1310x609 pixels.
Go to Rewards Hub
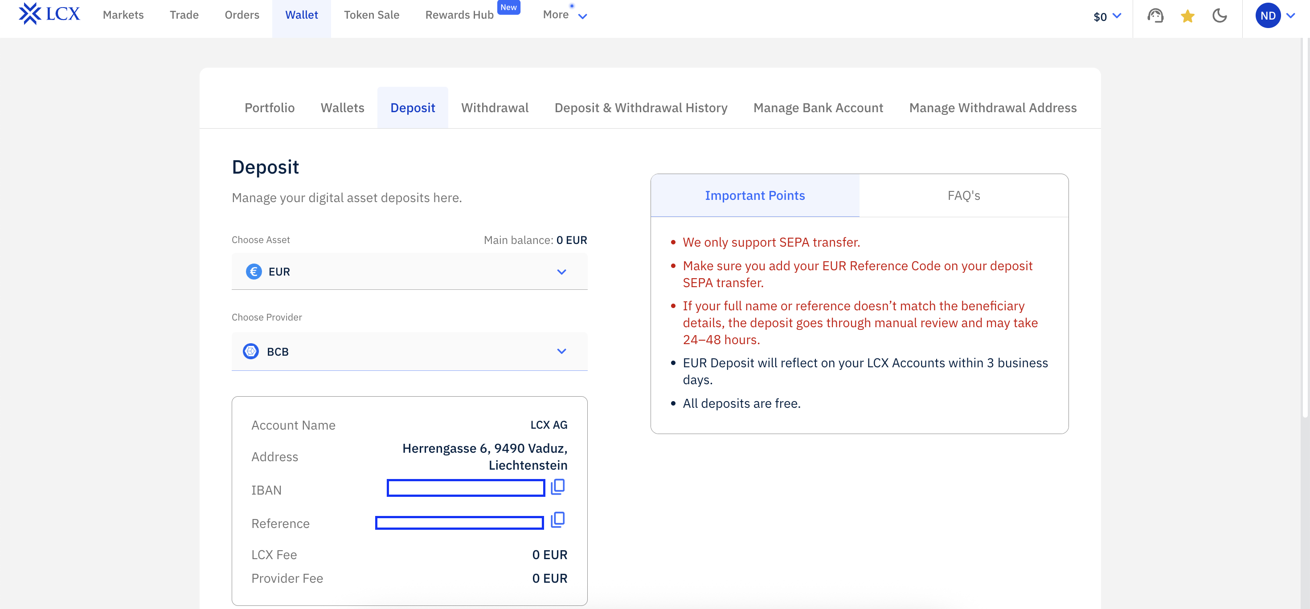(x=459, y=15)
